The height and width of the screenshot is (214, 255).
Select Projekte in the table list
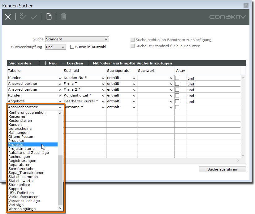coord(33,145)
